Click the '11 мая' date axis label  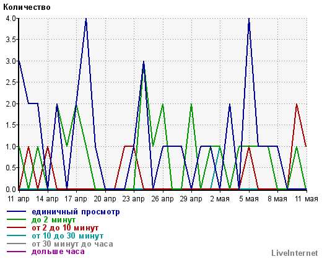click(307, 199)
